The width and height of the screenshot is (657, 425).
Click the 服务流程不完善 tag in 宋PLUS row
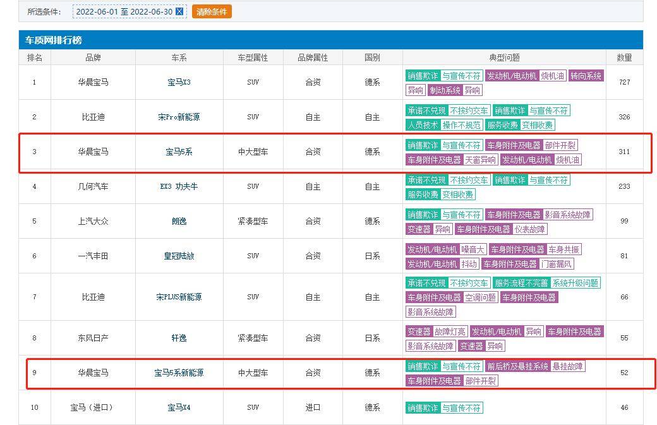(521, 284)
